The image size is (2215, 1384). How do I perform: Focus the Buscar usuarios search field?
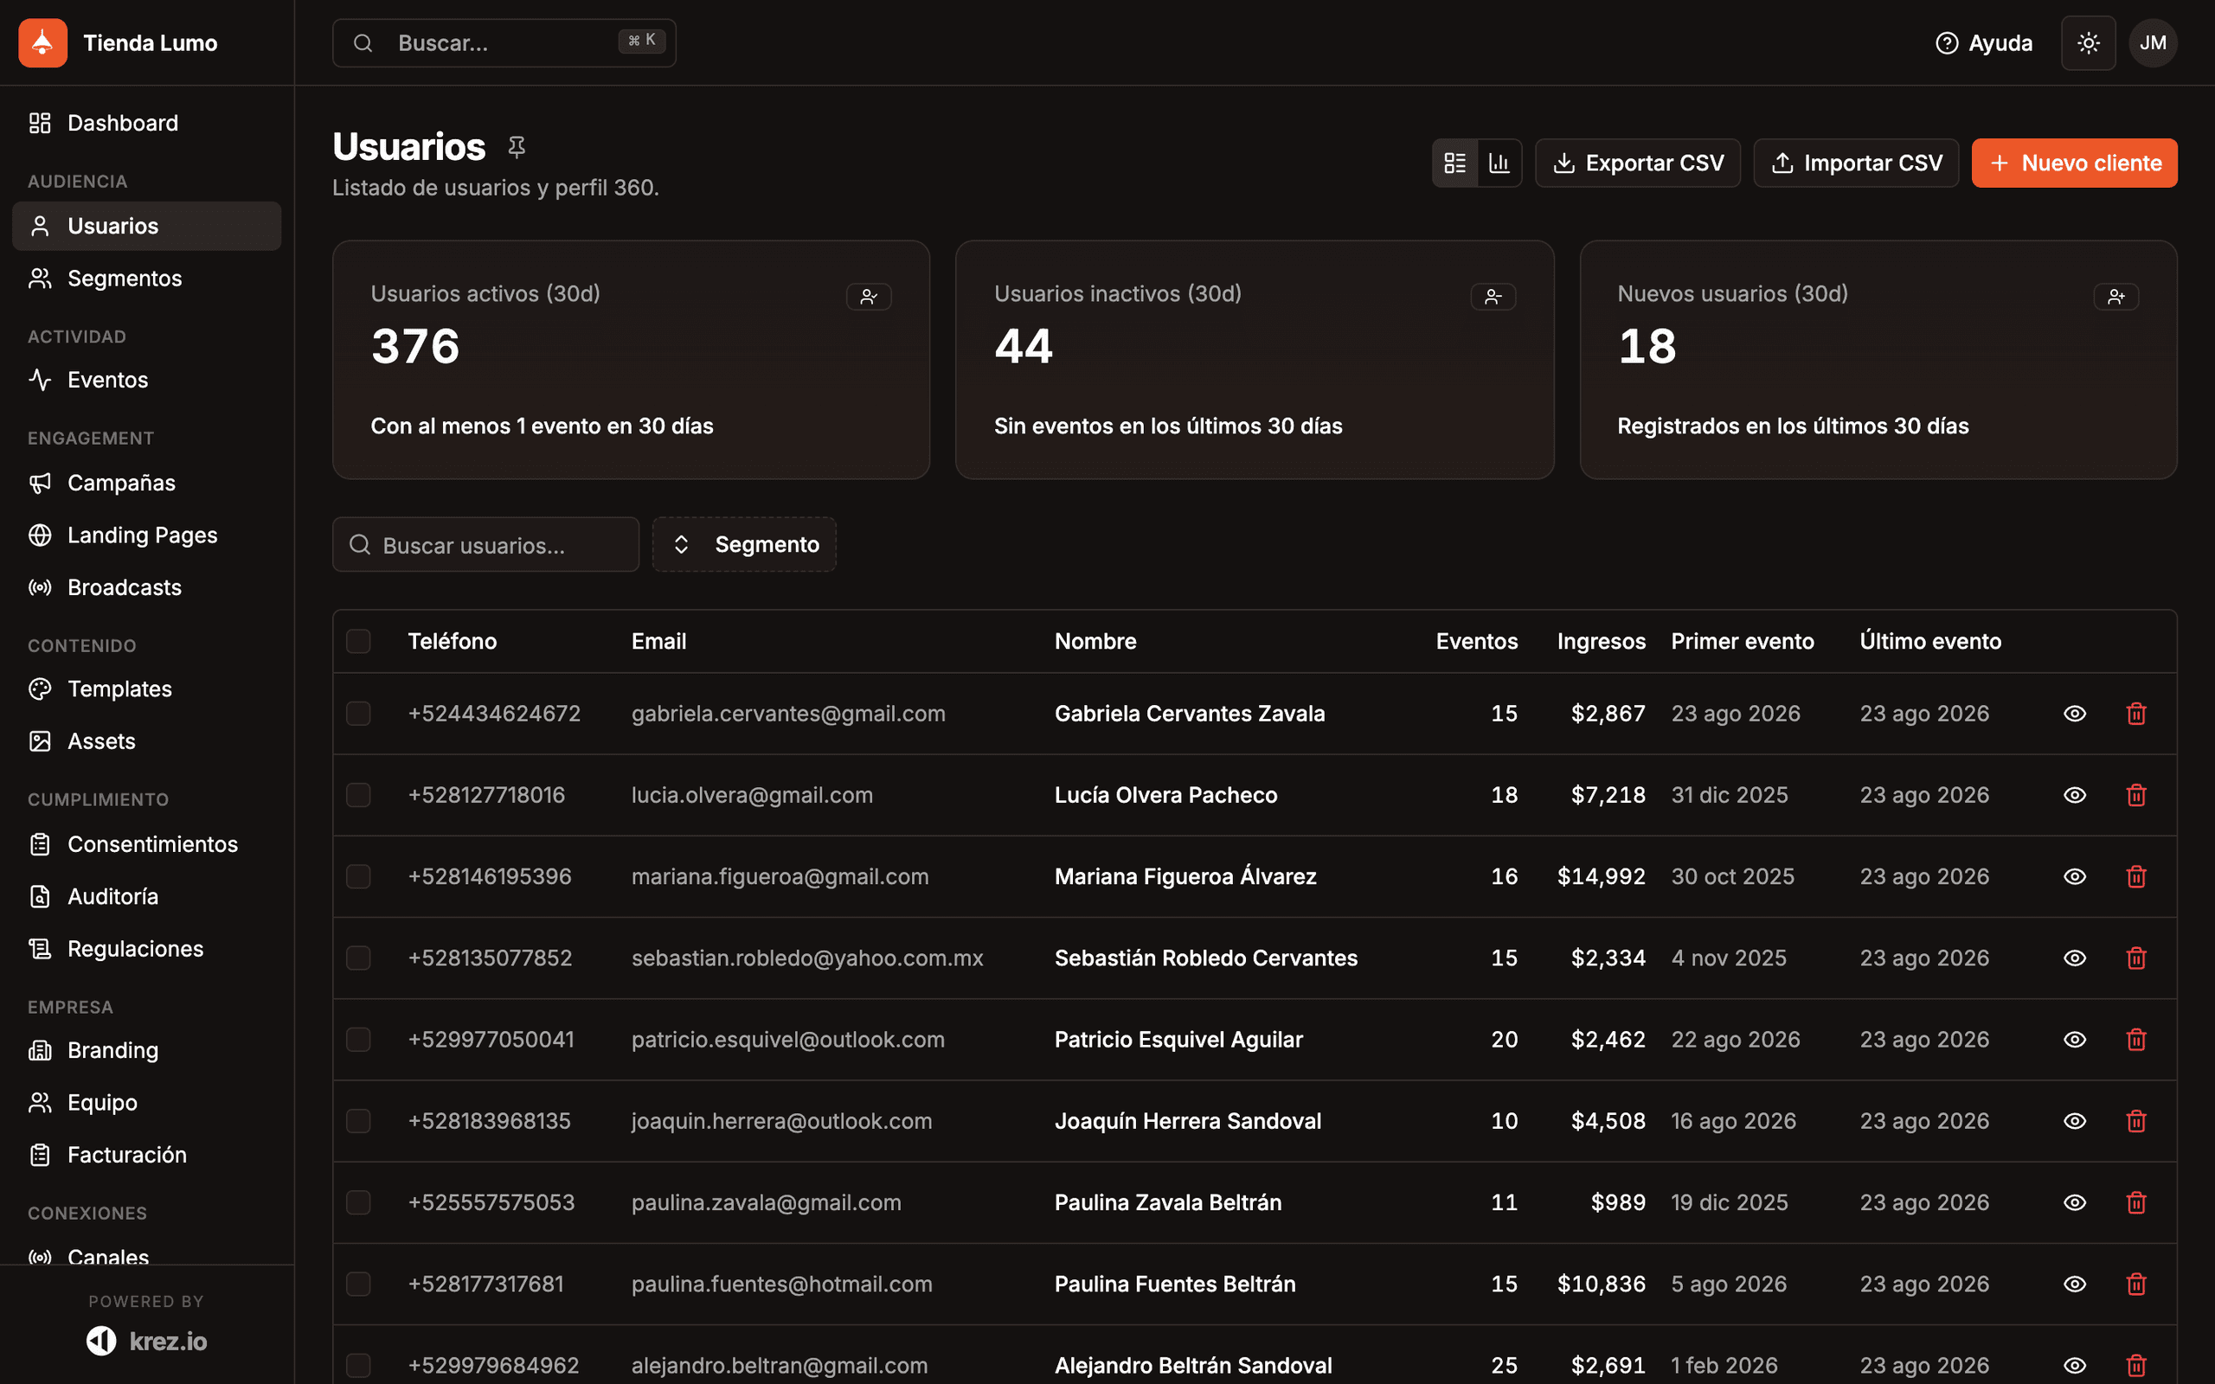[485, 545]
